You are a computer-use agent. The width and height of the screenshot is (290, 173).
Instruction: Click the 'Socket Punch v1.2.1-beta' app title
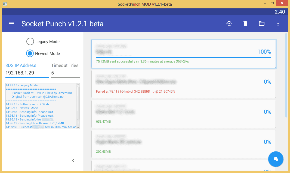pyautogui.click(x=62, y=24)
